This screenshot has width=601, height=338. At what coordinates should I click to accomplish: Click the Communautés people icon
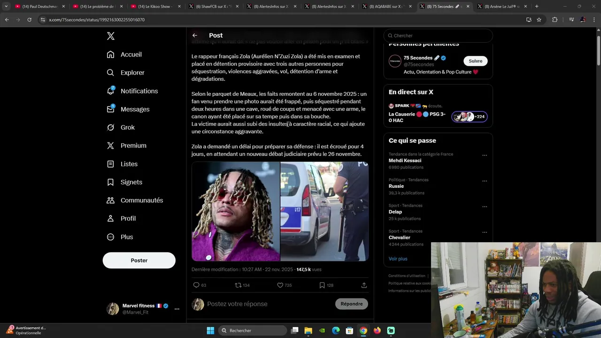(x=110, y=200)
